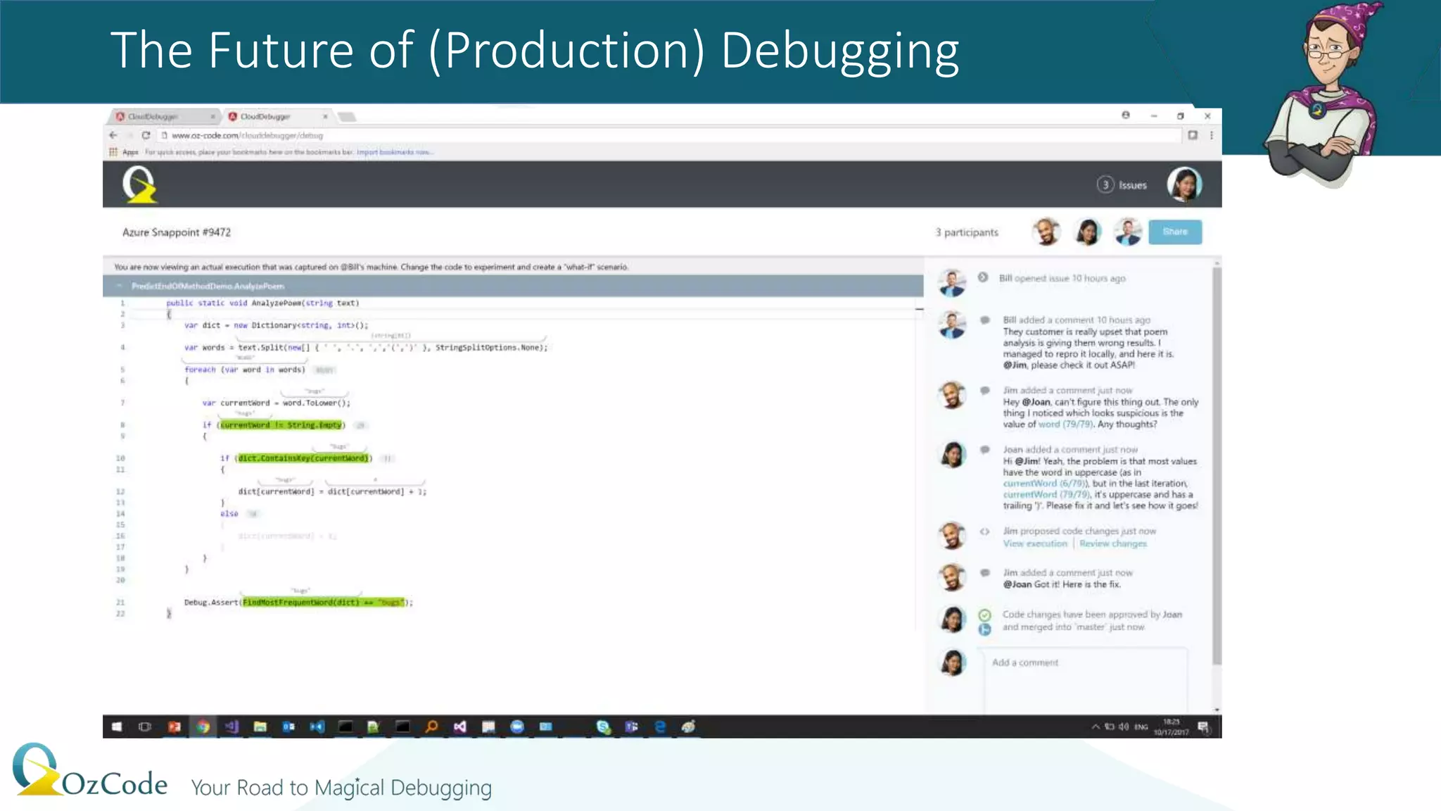Select the middle participant avatar (woman)
The height and width of the screenshot is (811, 1441).
pyautogui.click(x=1088, y=232)
